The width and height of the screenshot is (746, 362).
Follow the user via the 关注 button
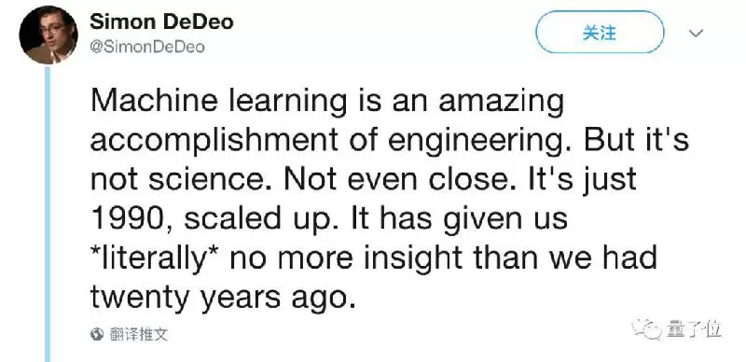pyautogui.click(x=600, y=33)
